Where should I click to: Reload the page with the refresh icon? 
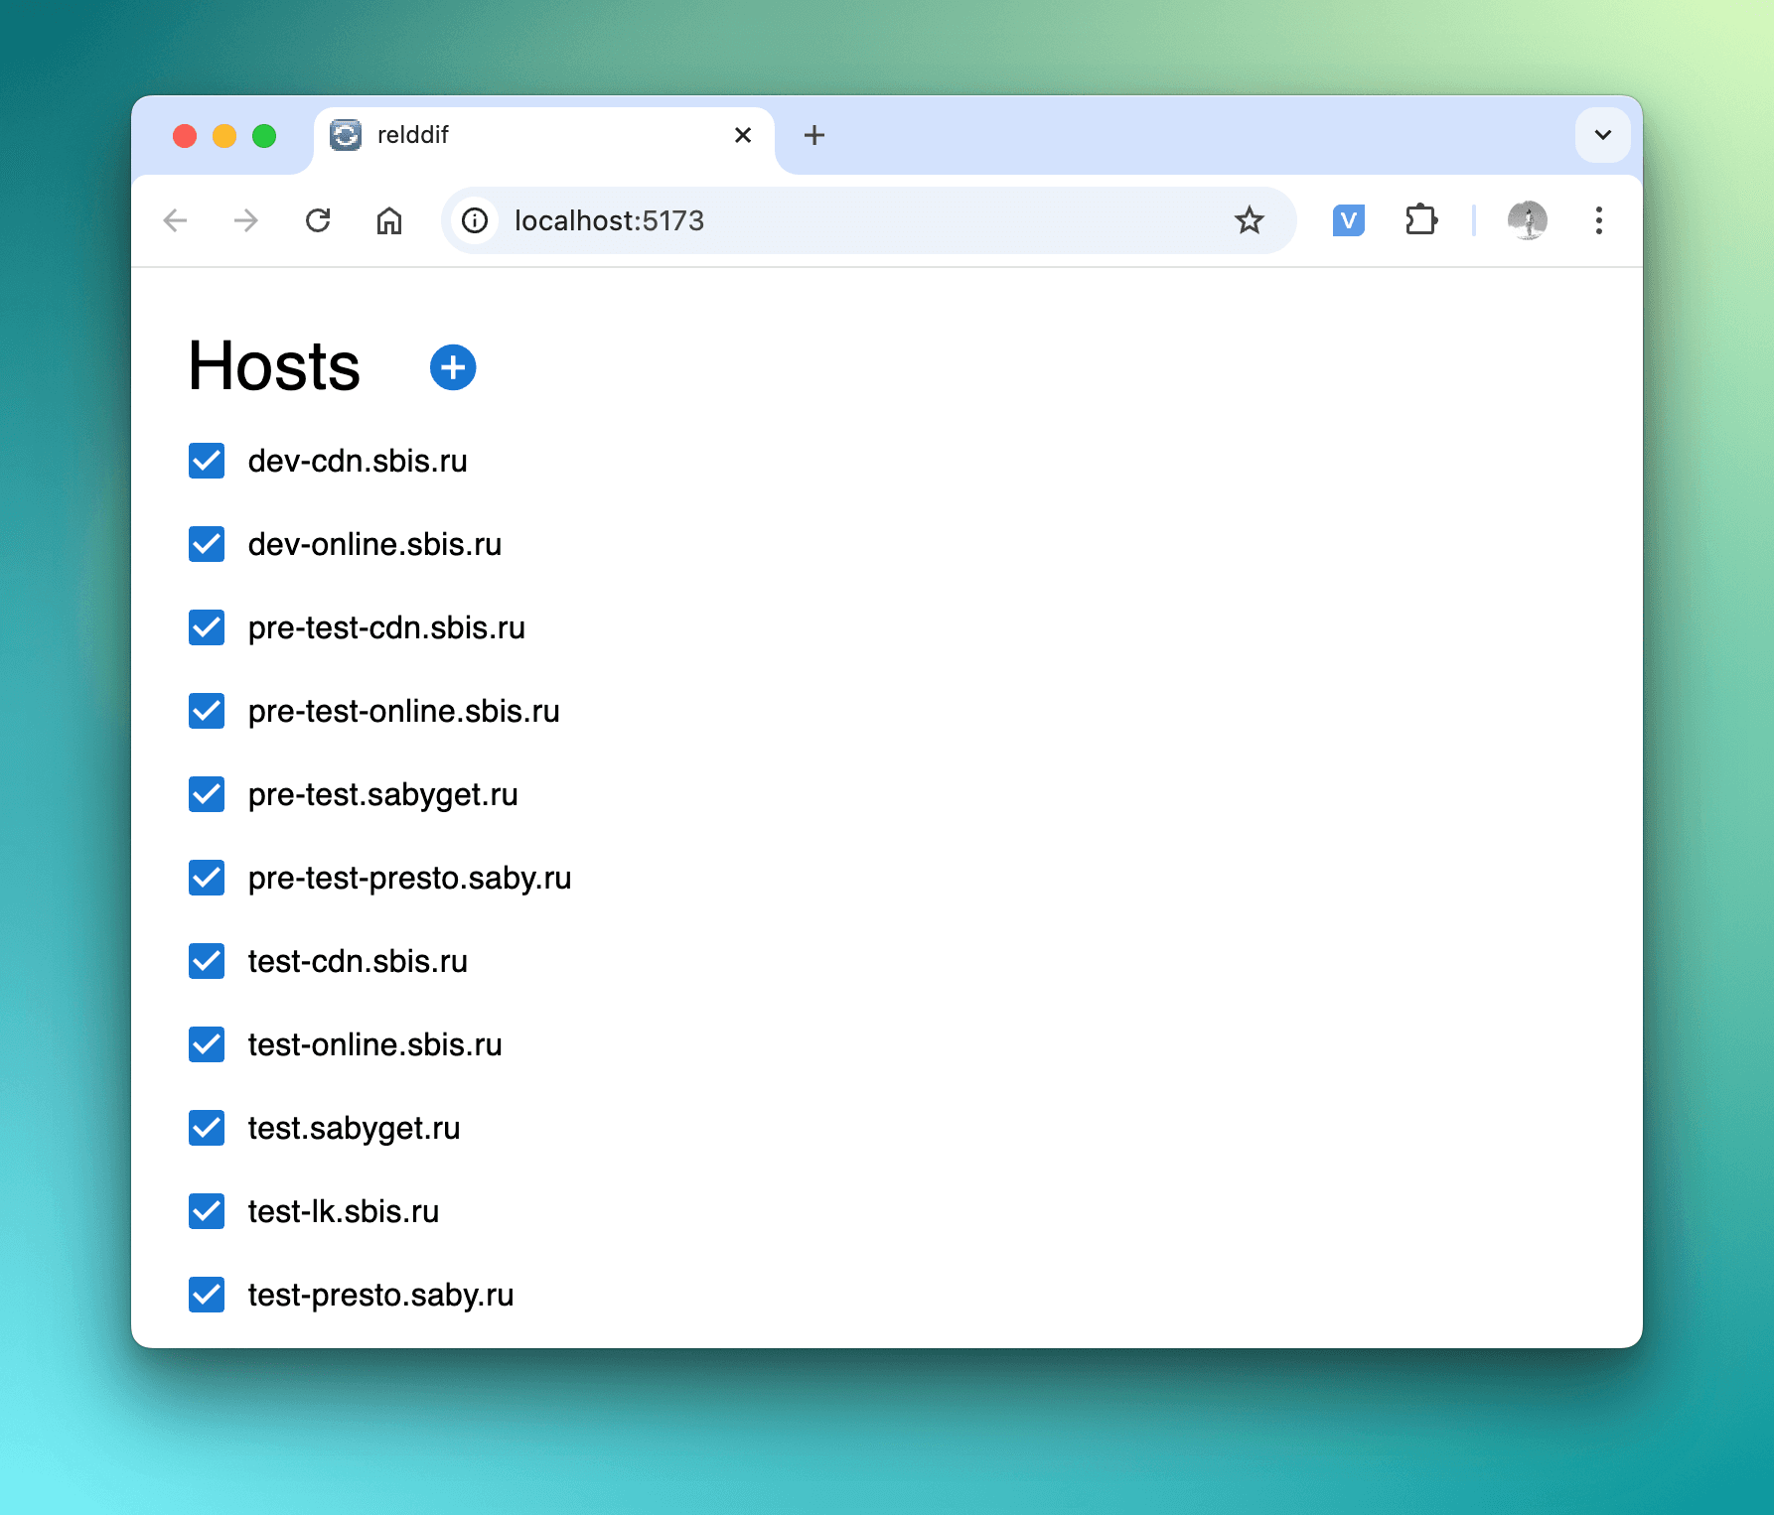pyautogui.click(x=318, y=220)
